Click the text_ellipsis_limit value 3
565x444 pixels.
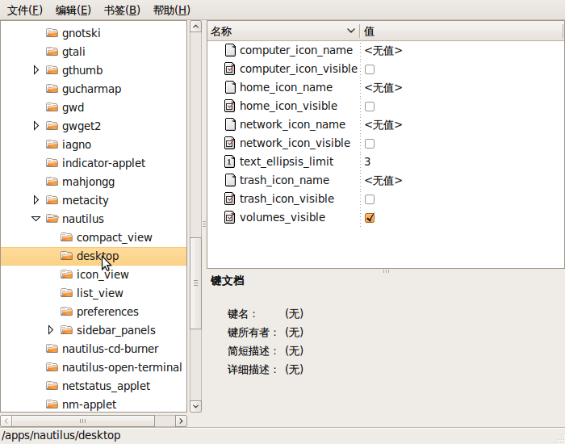367,161
